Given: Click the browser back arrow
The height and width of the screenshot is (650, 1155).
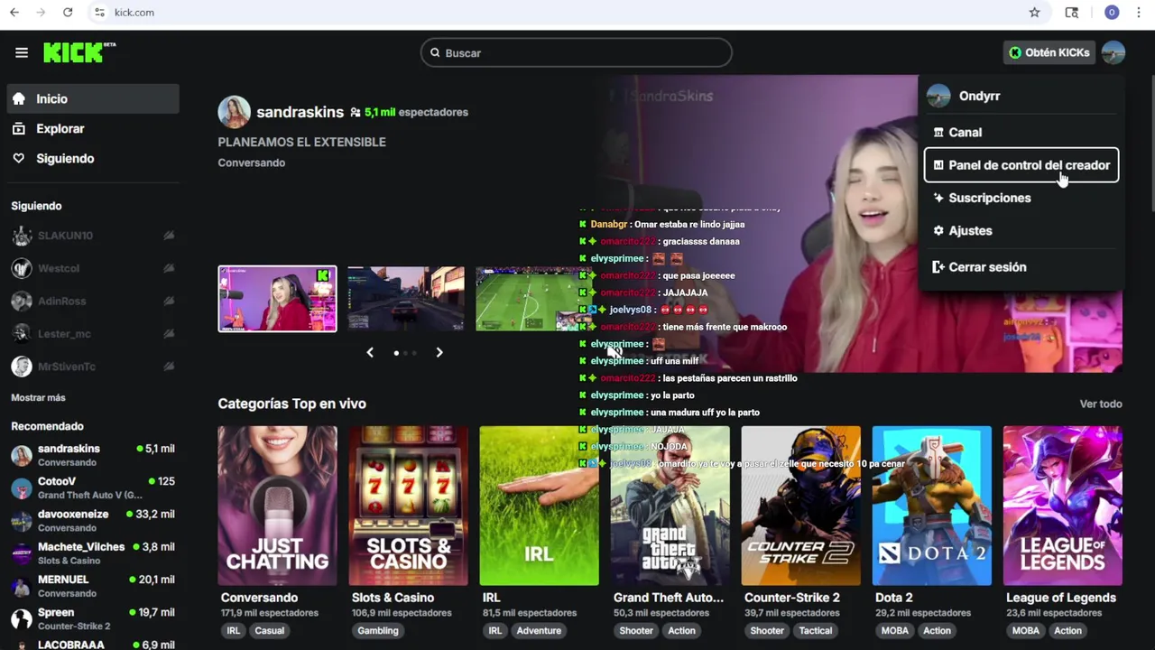Looking at the screenshot, I should click(14, 13).
